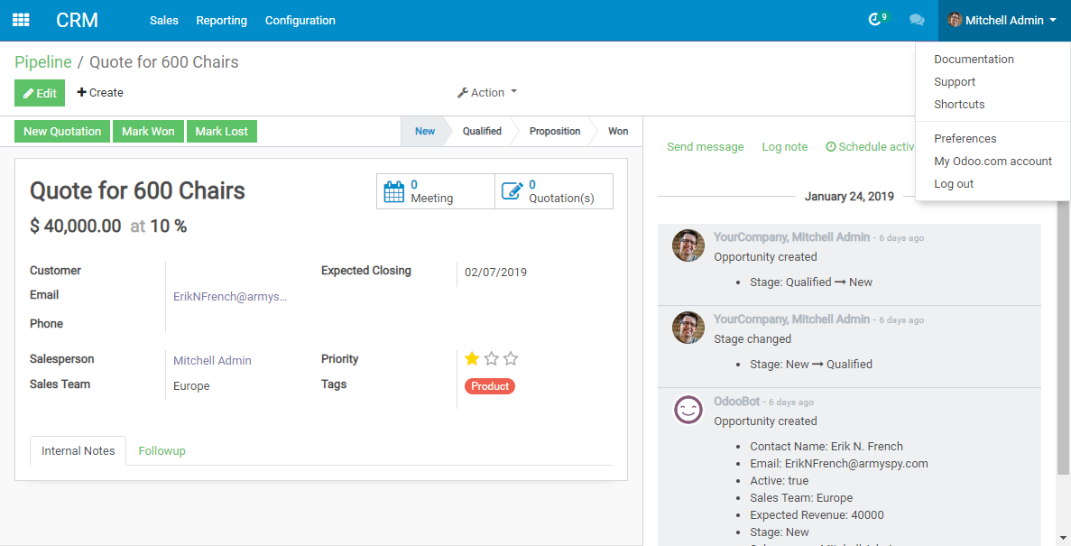Click the Meeting calendar icon
The width and height of the screenshot is (1071, 546).
394,191
